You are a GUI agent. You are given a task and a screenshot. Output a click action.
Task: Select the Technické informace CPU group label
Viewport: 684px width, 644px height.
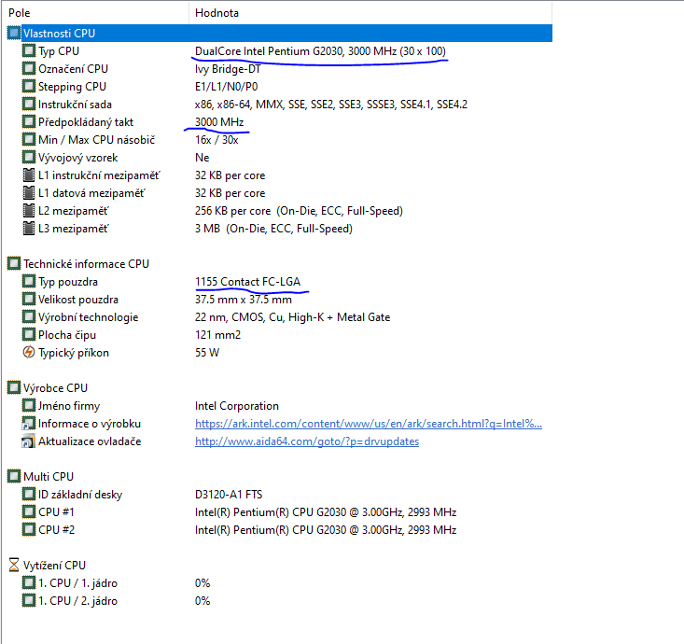coord(87,264)
